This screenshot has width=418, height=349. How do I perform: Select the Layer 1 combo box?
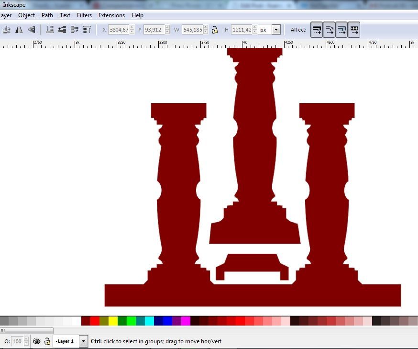70,341
